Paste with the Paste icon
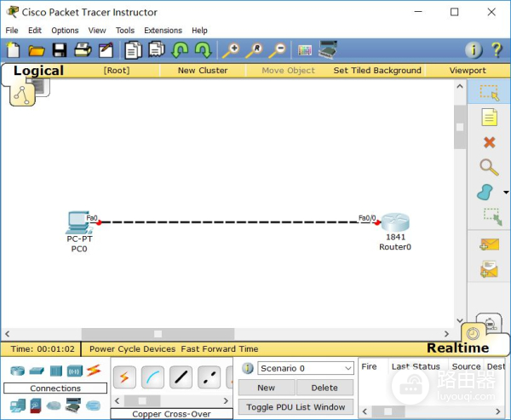Image resolution: width=511 pixels, height=420 pixels. pos(157,49)
